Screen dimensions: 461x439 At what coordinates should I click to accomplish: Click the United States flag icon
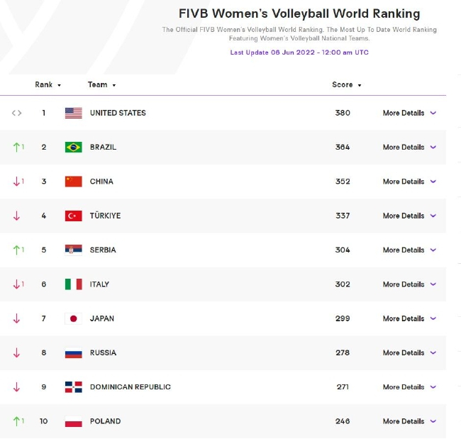tap(74, 113)
